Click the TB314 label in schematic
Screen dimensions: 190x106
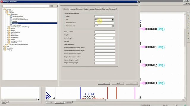pyautogui.click(x=89, y=94)
